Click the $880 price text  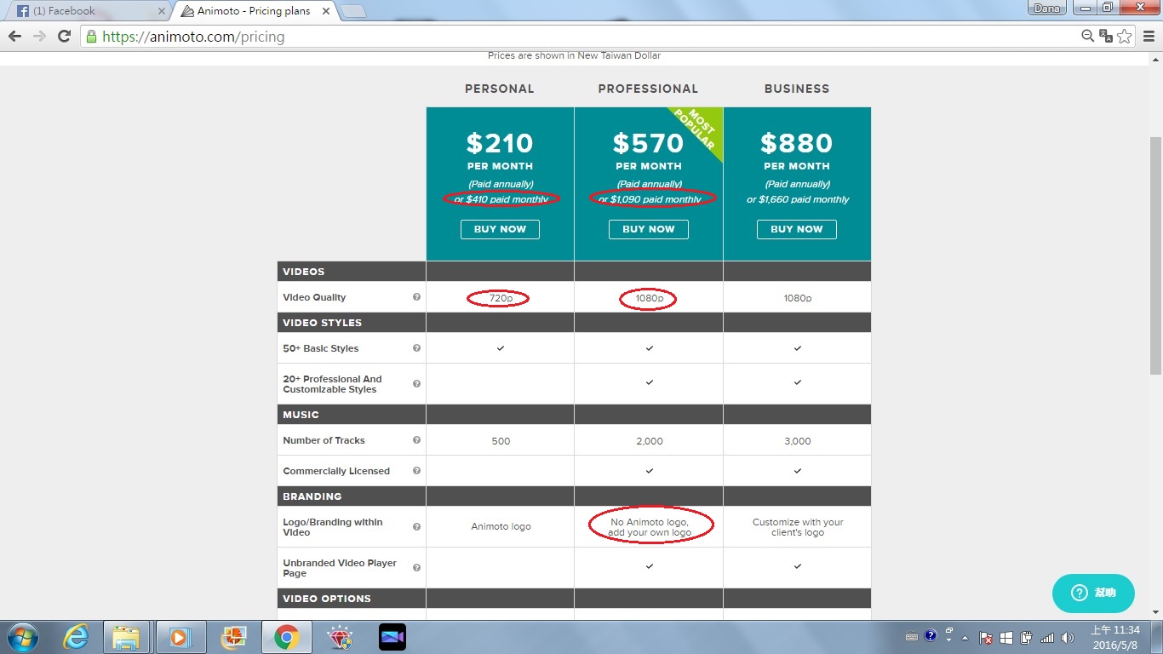click(x=797, y=143)
